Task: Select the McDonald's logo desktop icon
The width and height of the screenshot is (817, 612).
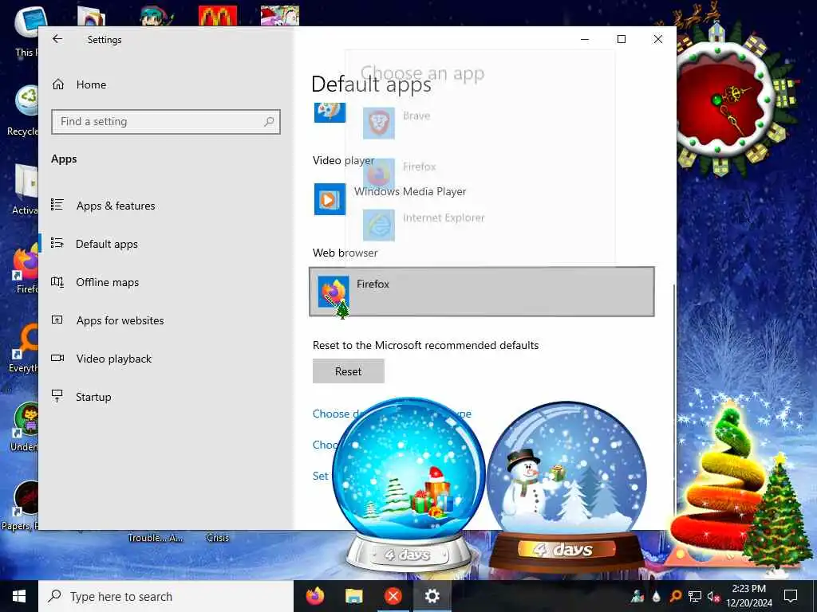Action: coord(218,16)
